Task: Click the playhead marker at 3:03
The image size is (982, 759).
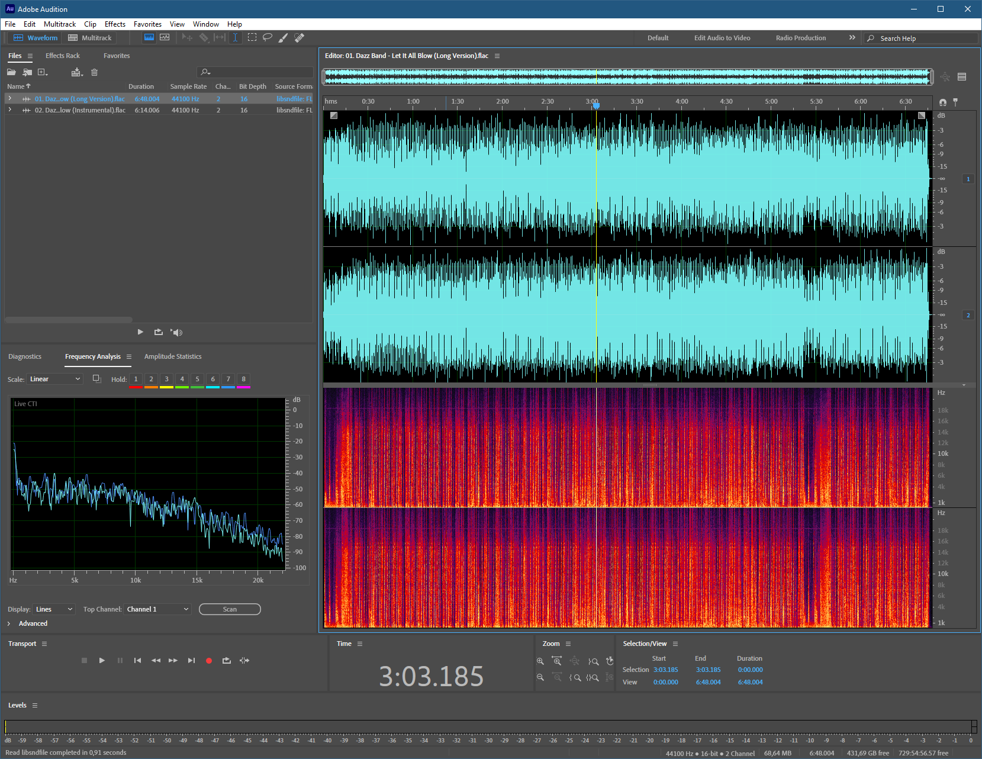Action: click(x=596, y=105)
